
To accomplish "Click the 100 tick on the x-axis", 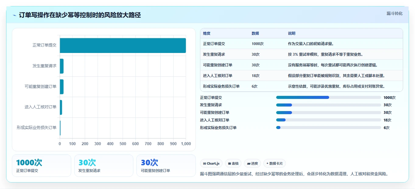I will point(72,144).
